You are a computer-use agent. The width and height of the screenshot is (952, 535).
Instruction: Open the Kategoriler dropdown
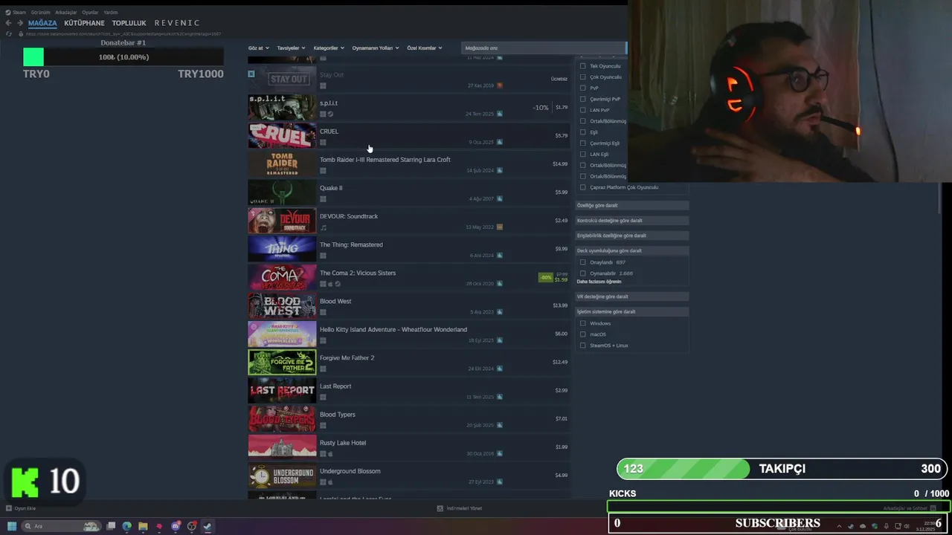point(329,48)
